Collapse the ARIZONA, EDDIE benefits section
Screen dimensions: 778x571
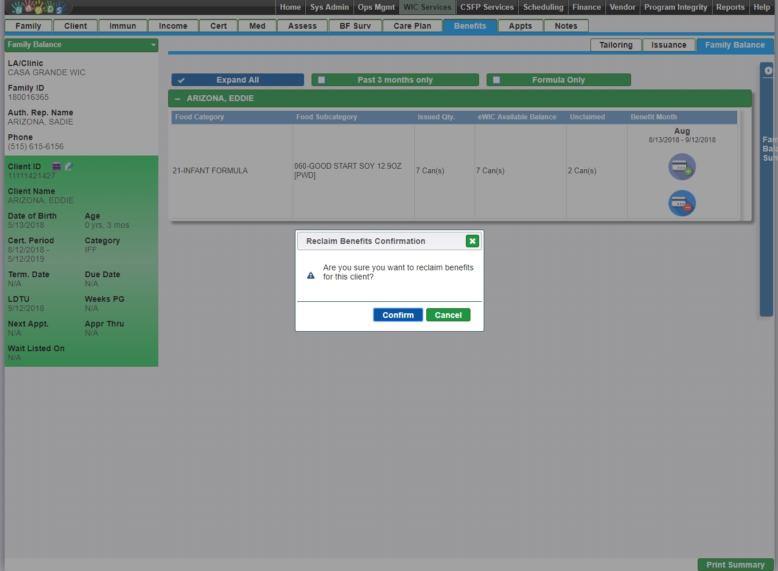click(x=178, y=99)
